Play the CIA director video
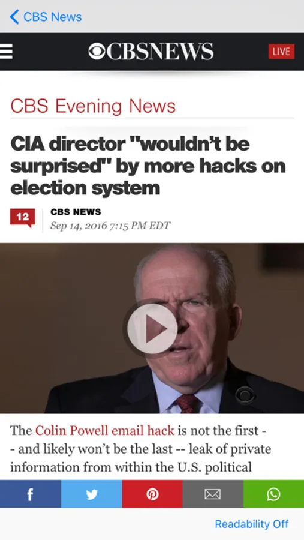Image resolution: width=304 pixels, height=540 pixels. (152, 328)
